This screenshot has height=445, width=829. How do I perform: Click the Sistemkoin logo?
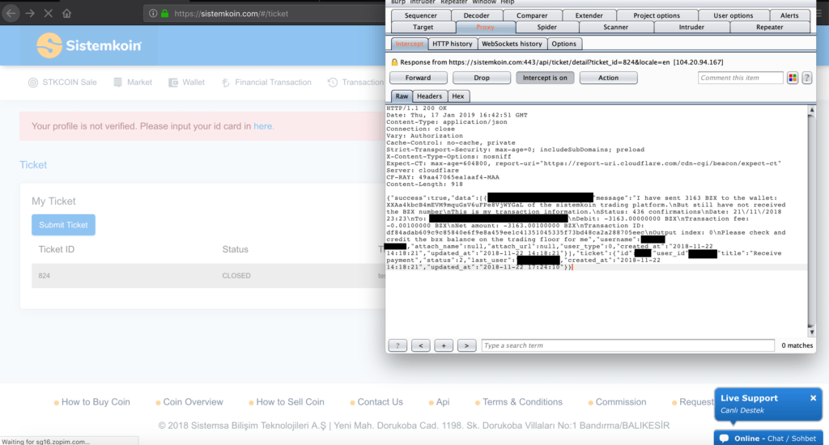[x=90, y=45]
